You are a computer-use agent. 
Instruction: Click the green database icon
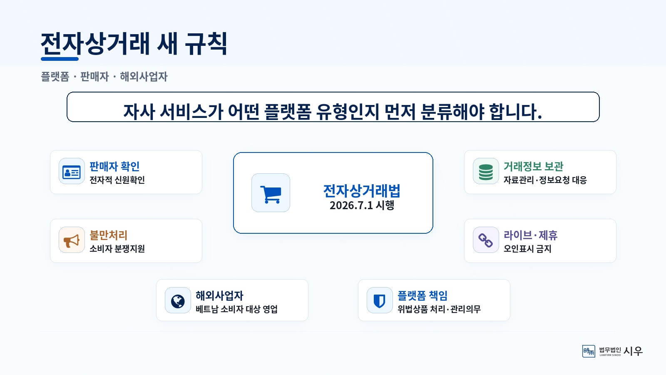tap(486, 171)
